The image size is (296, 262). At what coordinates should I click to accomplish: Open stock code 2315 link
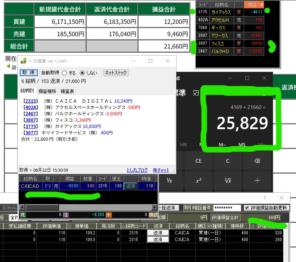pyautogui.click(x=31, y=101)
